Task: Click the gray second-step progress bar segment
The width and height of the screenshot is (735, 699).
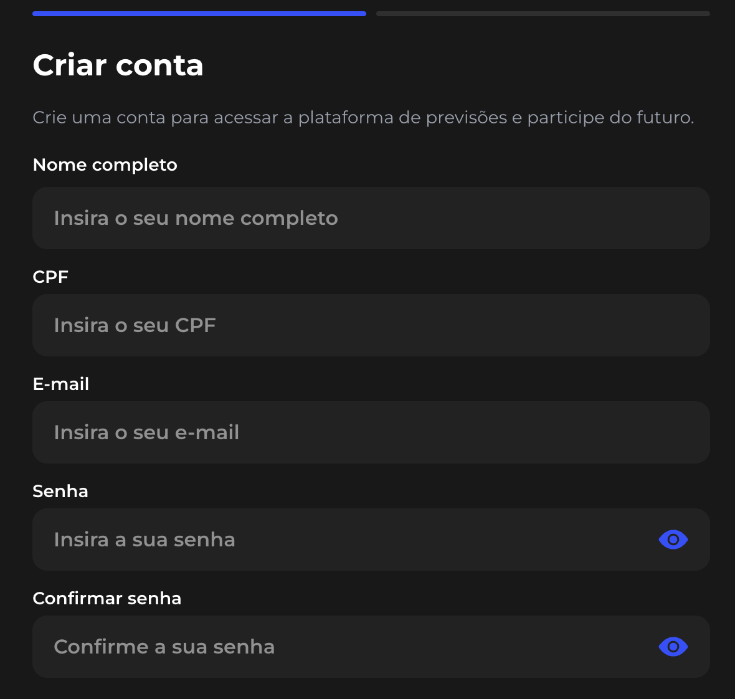Action: [x=543, y=14]
